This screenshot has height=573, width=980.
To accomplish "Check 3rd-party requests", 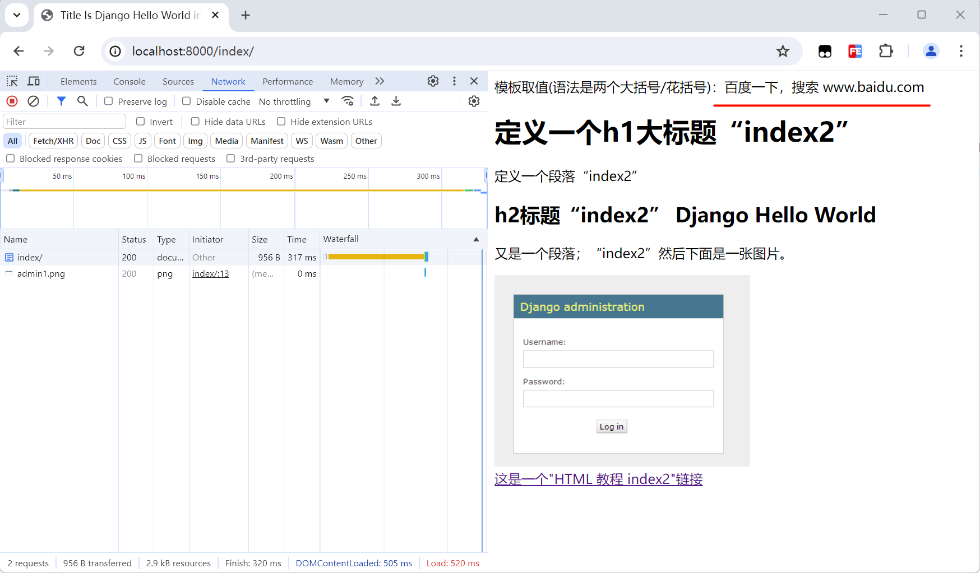I will tap(230, 159).
